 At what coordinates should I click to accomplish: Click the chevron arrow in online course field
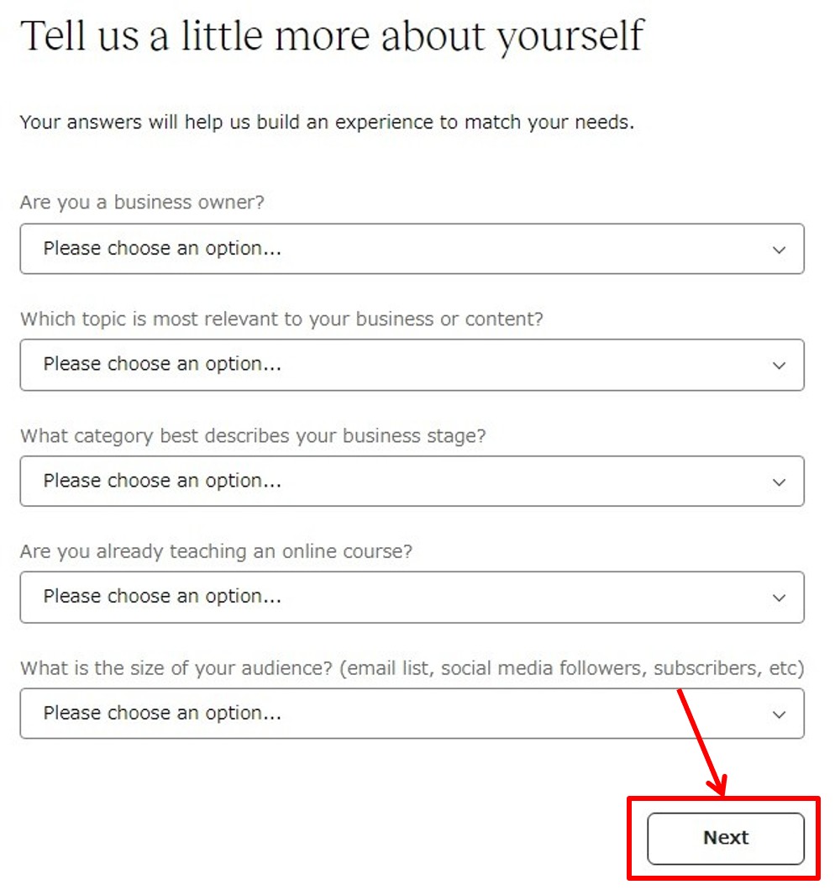[x=780, y=598]
